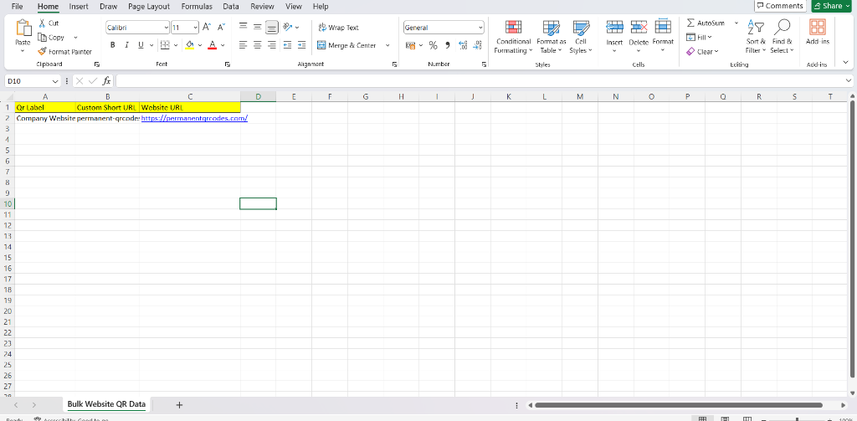The height and width of the screenshot is (421, 857).
Task: Align text to the left
Action: click(x=244, y=45)
